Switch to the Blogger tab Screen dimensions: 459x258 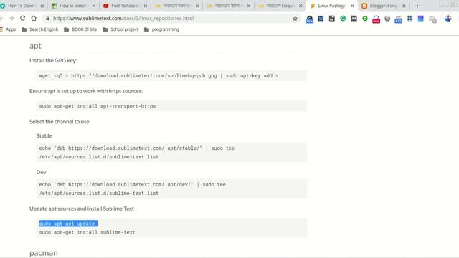[383, 6]
